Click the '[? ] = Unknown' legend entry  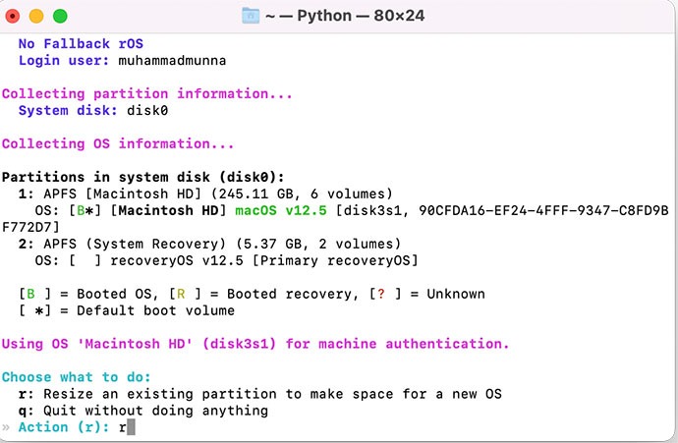(x=426, y=294)
